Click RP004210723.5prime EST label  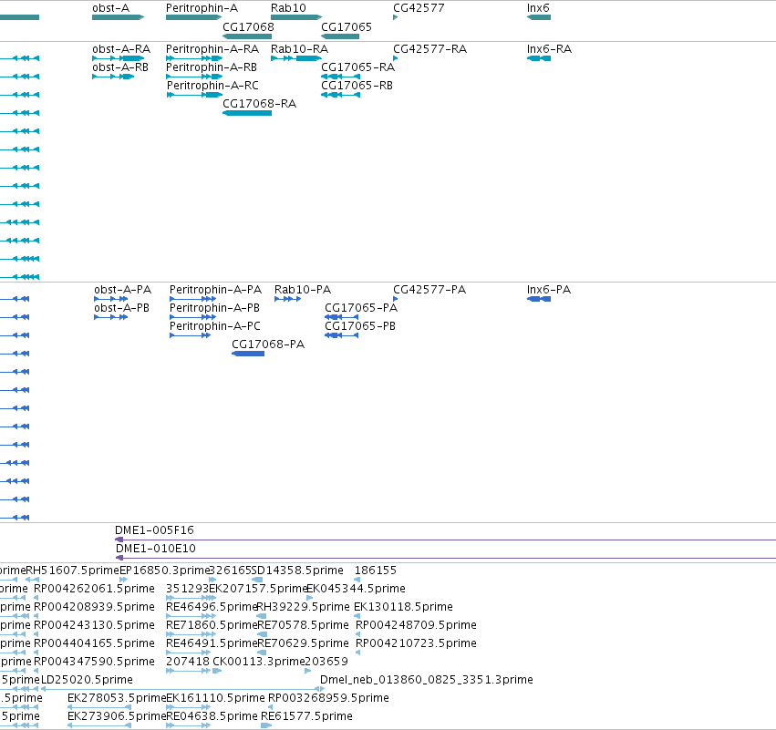click(x=416, y=643)
